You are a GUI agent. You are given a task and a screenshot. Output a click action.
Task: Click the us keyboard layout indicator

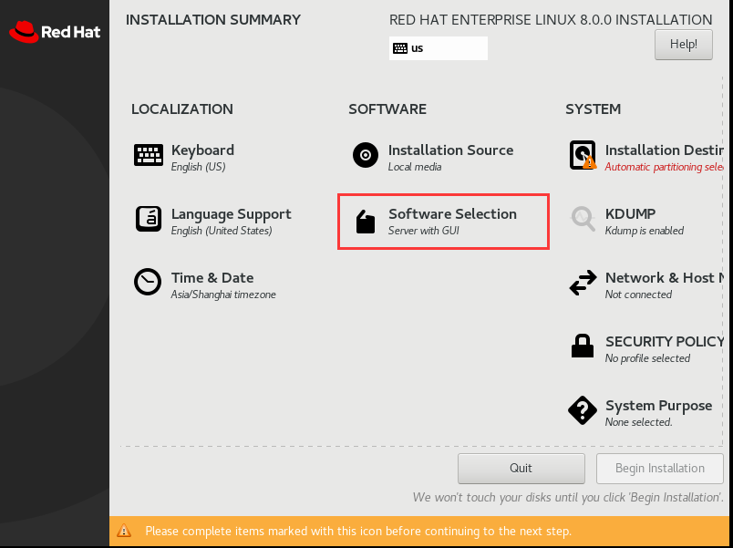(438, 48)
